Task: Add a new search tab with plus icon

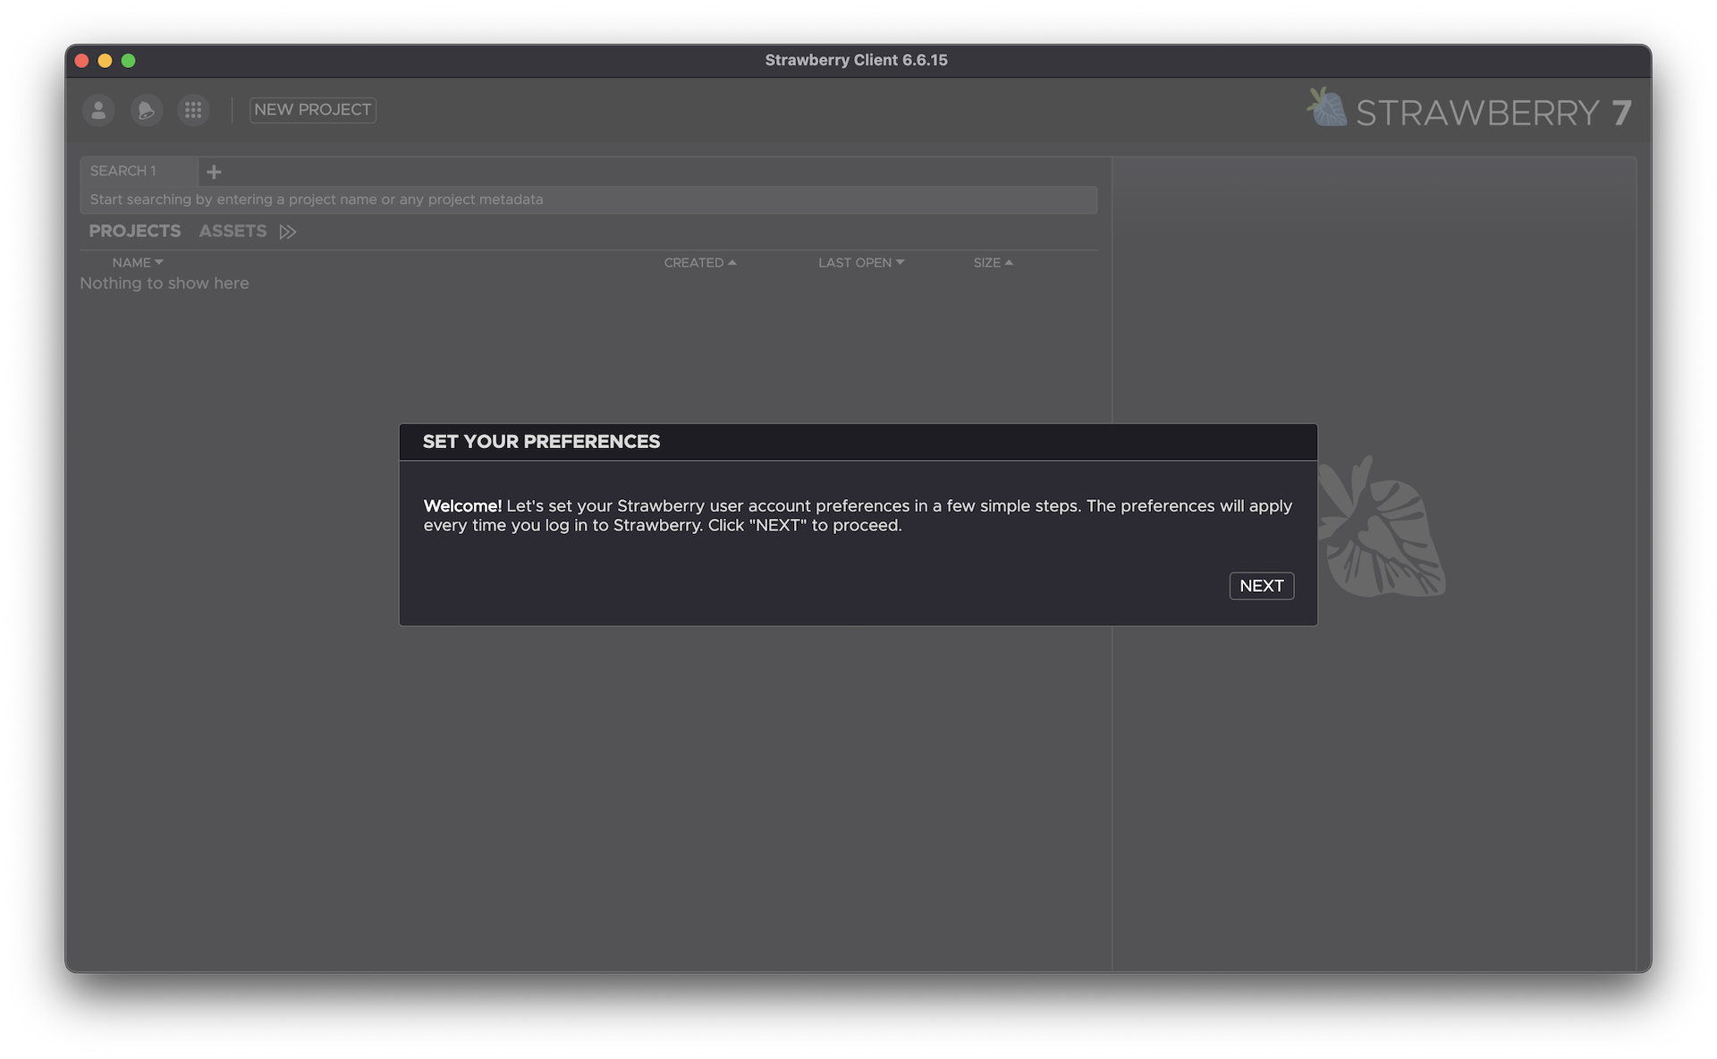Action: click(214, 172)
